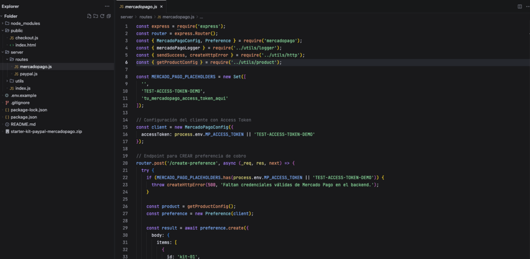Click the info icon beside README.md

tap(7, 124)
